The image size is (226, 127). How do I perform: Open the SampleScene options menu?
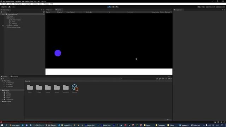(x=44, y=14)
